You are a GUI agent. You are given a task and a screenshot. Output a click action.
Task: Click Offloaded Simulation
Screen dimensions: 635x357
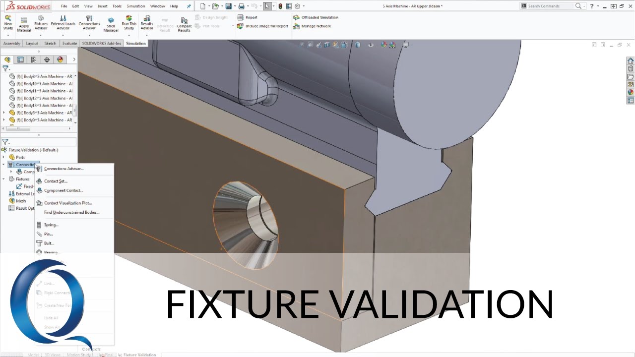pos(316,17)
